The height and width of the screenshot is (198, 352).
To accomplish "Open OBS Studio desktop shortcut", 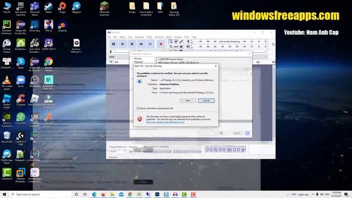I will coord(35,82).
